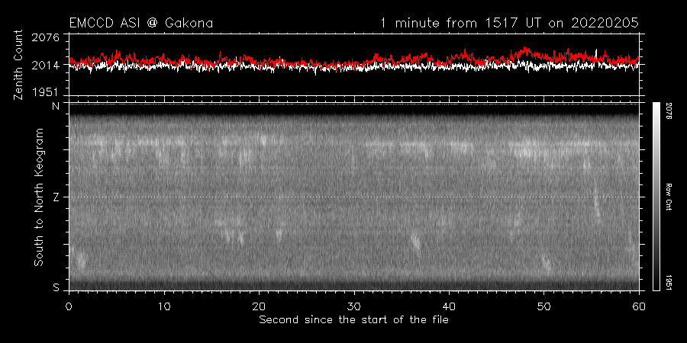The image size is (687, 343).
Task: Click the 'Zenith Count' axis label
Action: [18, 65]
